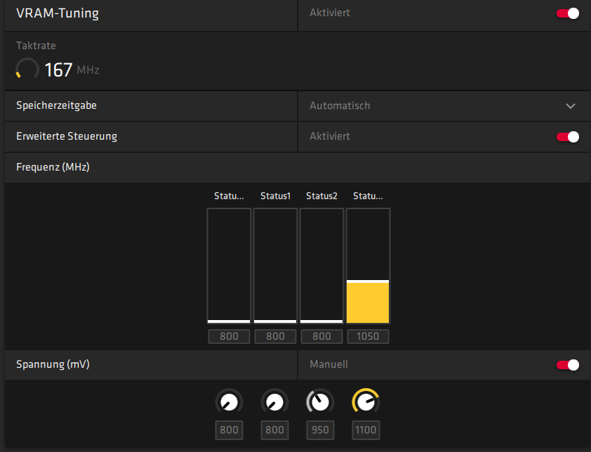Adjust the yellow Status3 frequency bar
The height and width of the screenshot is (452, 591).
[x=368, y=266]
